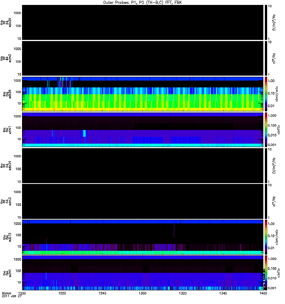Click the '(V/m)²/Hz' unit label of thb edc34
Screen dimensions: 285x304
274,22
